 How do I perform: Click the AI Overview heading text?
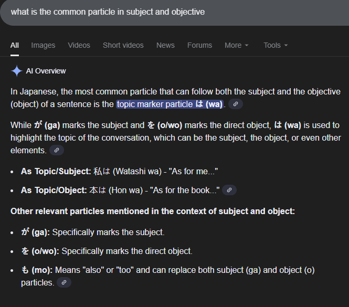(46, 71)
